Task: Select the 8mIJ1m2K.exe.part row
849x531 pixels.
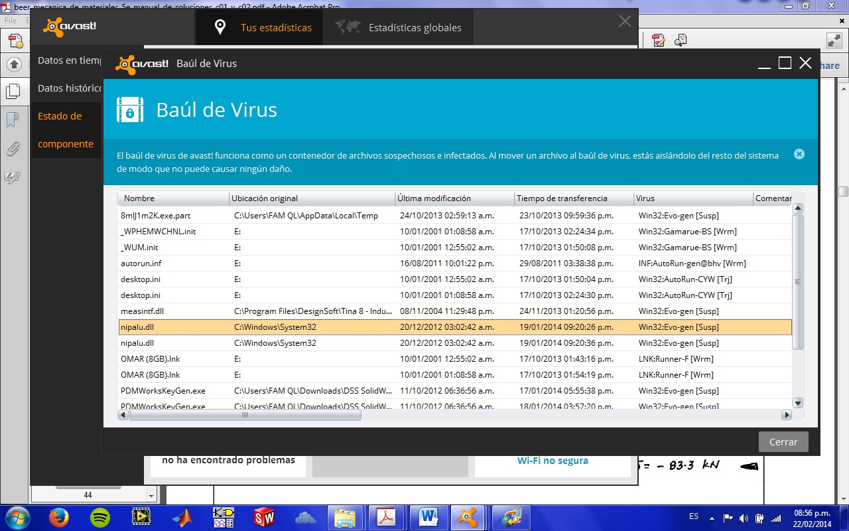Action: 455,216
